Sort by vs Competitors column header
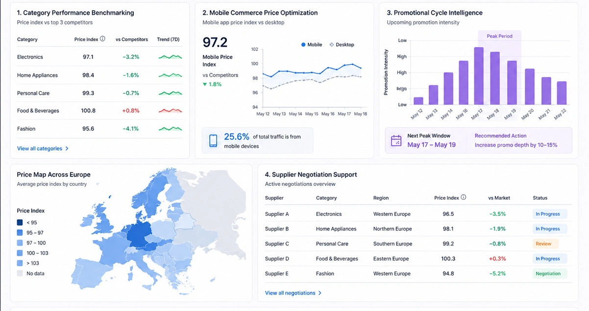The height and width of the screenshot is (311, 589). [x=131, y=39]
